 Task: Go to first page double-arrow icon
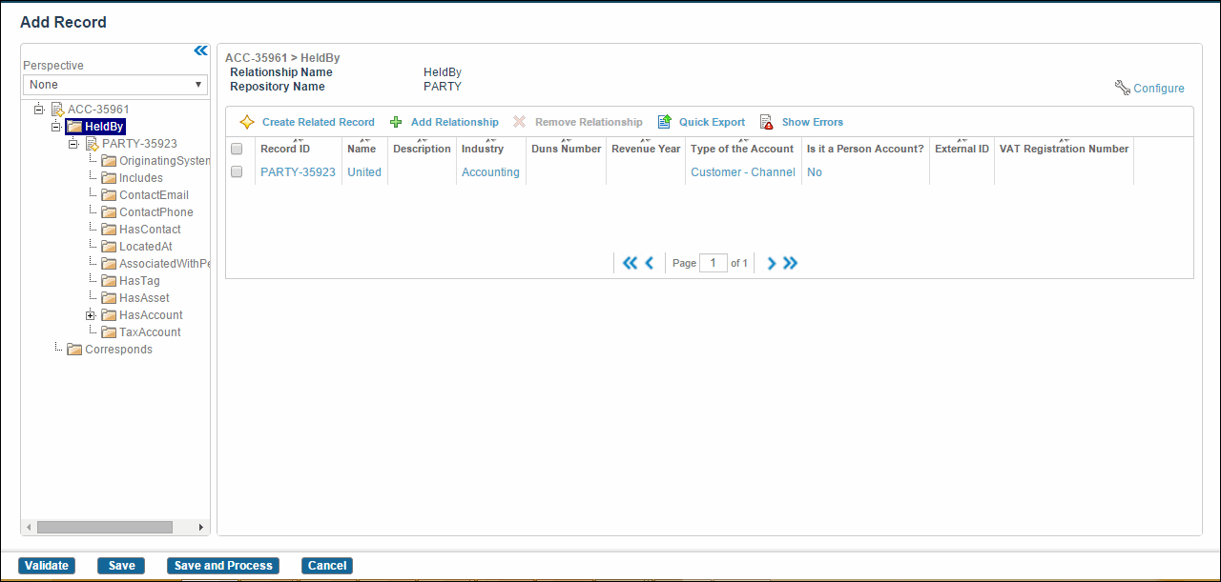click(630, 263)
